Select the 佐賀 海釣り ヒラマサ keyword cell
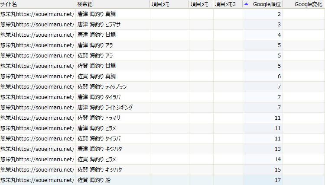Viewport: 325px width, 185px height. [113, 118]
